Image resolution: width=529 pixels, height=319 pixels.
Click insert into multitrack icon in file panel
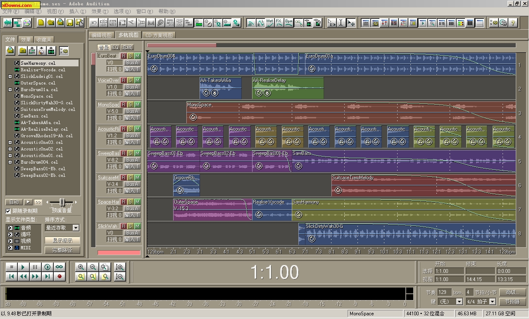[x=32, y=51]
